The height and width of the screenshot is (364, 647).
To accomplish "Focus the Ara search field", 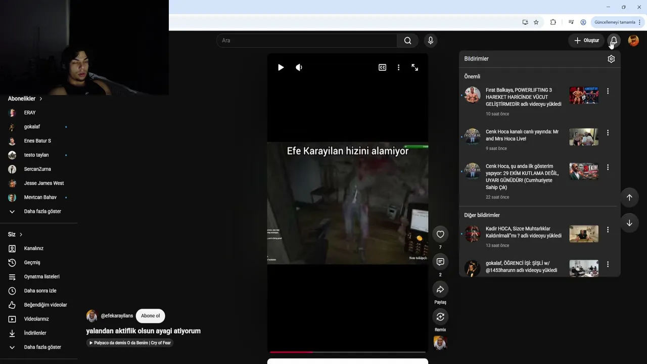I will pyautogui.click(x=307, y=40).
